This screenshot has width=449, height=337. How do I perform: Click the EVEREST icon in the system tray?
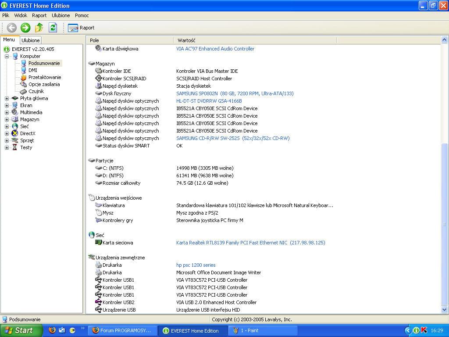pyautogui.click(x=417, y=330)
